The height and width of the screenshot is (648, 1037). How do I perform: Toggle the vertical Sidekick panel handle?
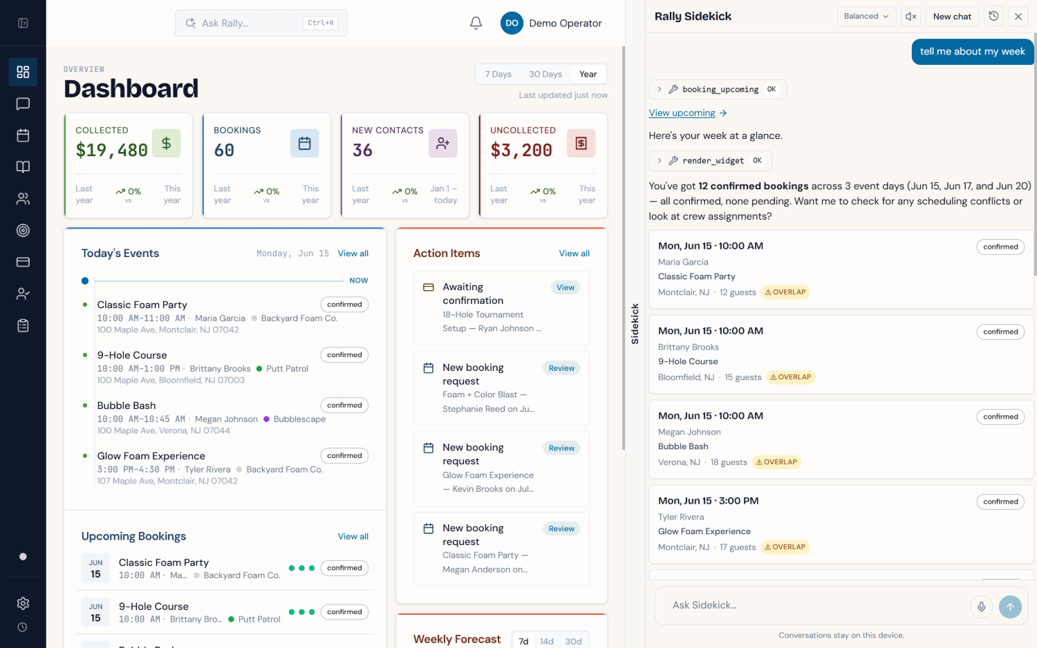(x=635, y=324)
